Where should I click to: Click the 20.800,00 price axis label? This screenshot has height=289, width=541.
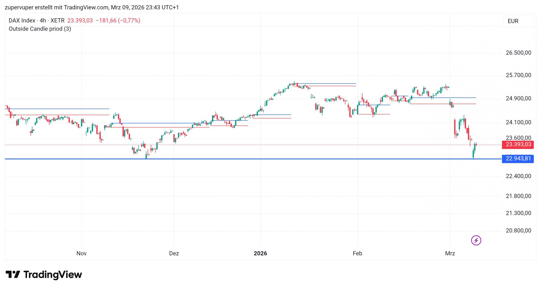pos(518,231)
